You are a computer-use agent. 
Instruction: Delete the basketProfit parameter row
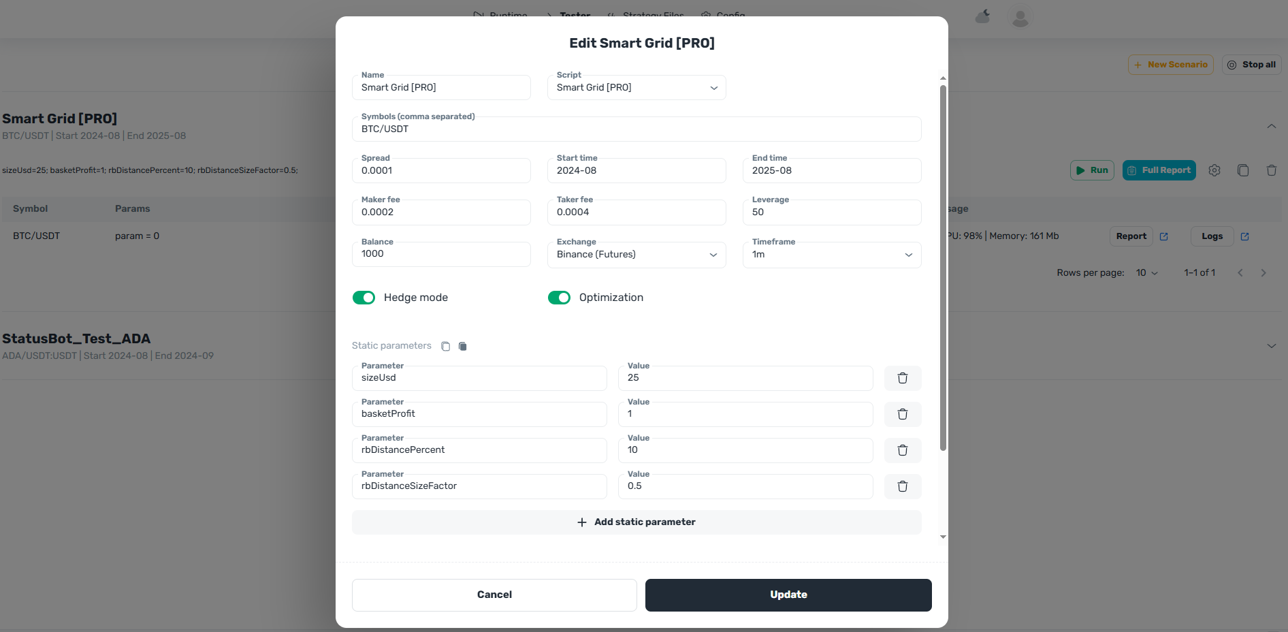(902, 414)
